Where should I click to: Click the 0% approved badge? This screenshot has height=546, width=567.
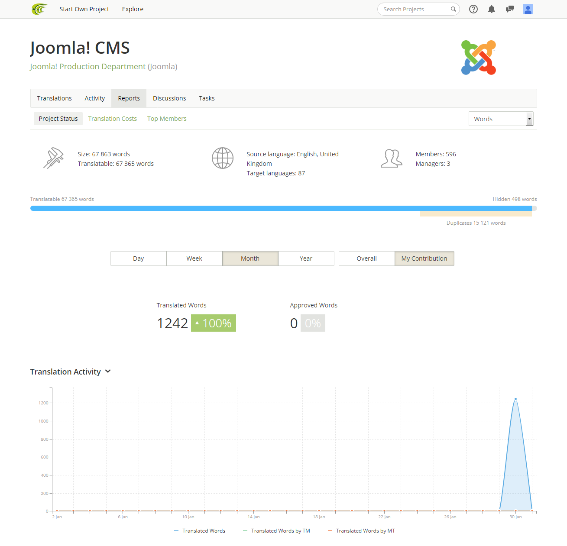pos(313,323)
